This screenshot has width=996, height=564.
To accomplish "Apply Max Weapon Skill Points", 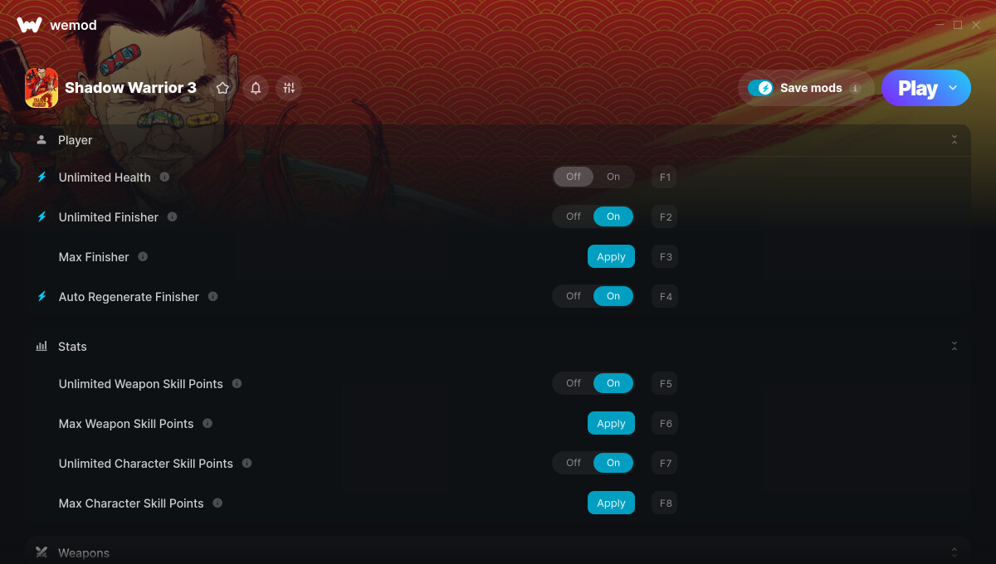I will [x=611, y=423].
